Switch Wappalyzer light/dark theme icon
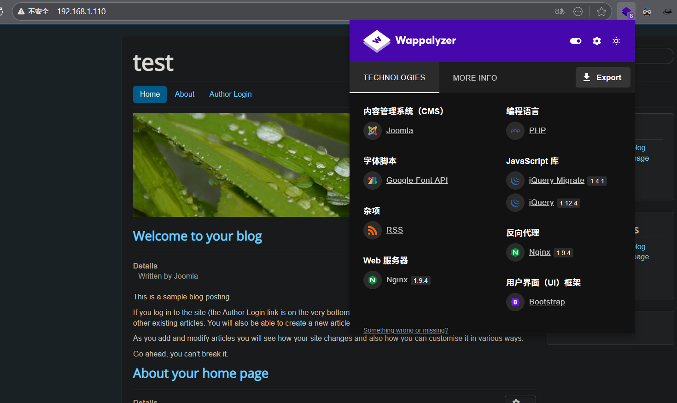This screenshot has height=403, width=677. coord(616,41)
